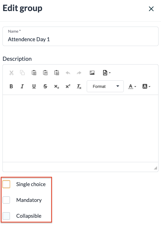Open the text color picker dropdown
Image resolution: width=161 pixels, height=225 pixels.
132,86
